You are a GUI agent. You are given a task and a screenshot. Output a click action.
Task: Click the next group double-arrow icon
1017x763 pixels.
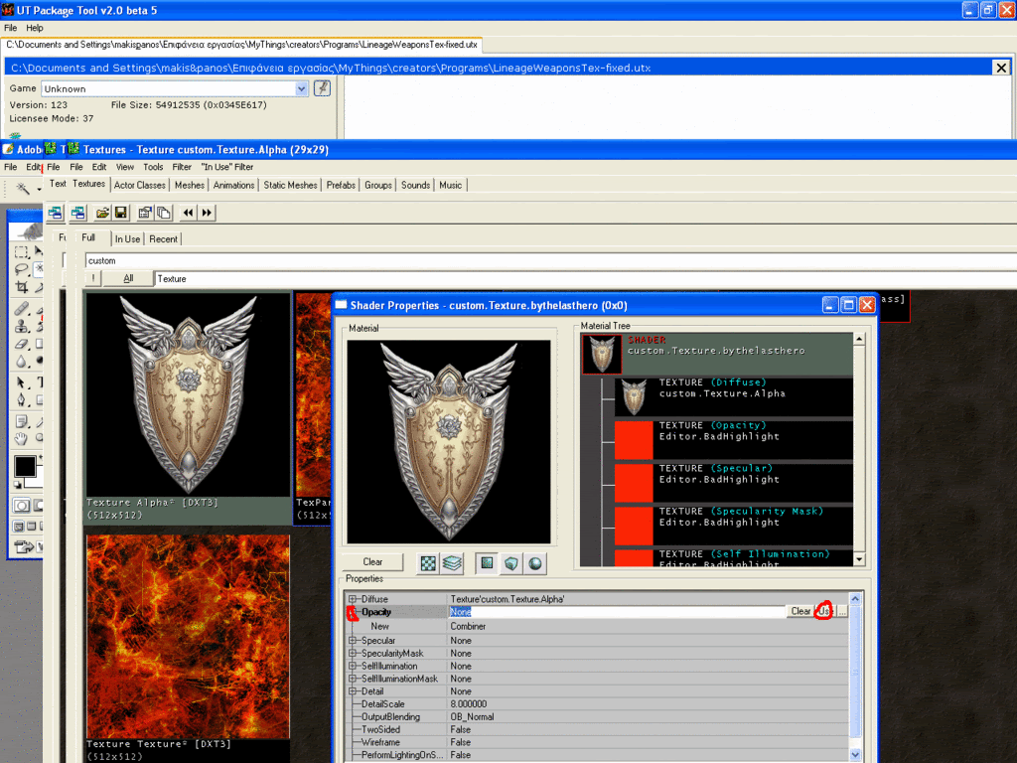pos(207,213)
